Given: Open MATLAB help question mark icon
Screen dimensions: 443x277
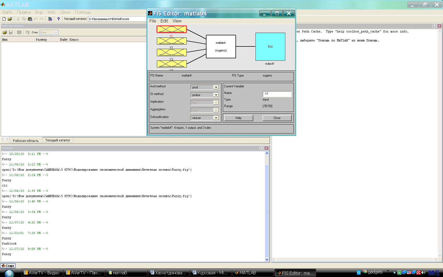Looking at the screenshot, I should tap(58, 19).
